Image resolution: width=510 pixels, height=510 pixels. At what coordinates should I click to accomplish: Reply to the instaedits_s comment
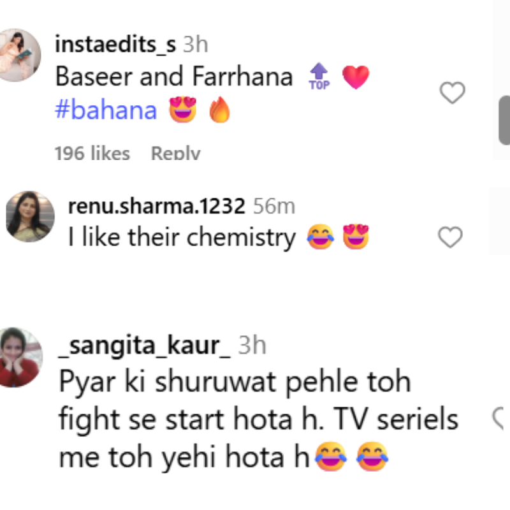[175, 153]
